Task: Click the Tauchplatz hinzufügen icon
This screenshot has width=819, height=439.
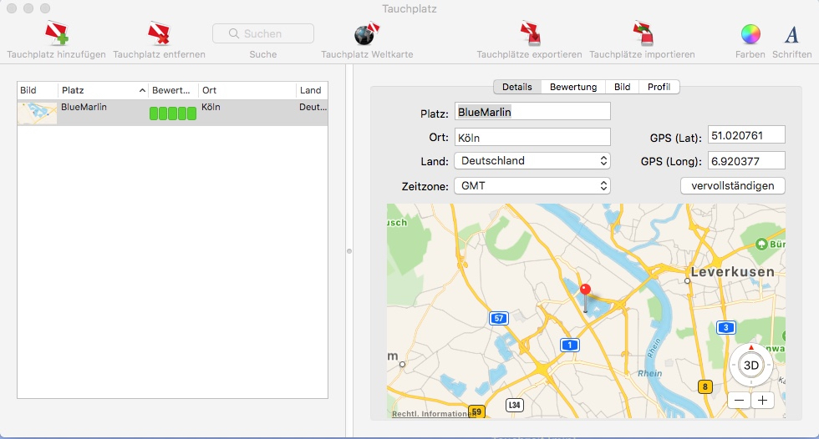Action: 56,33
